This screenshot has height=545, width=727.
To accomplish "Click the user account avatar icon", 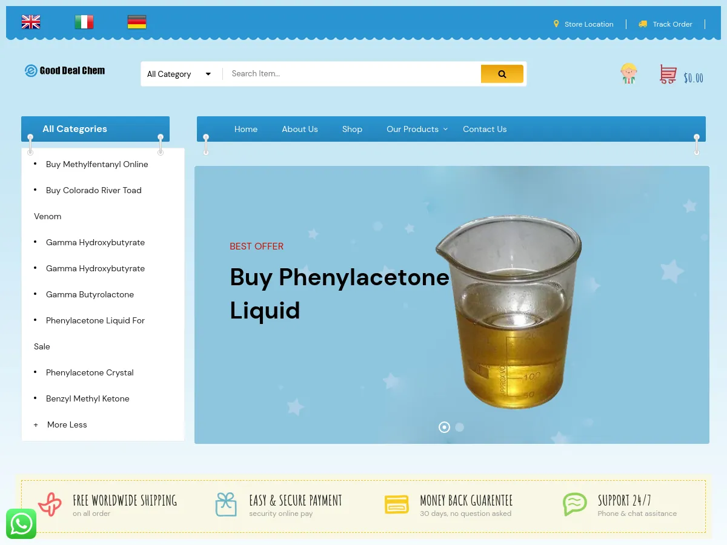I will click(x=628, y=73).
